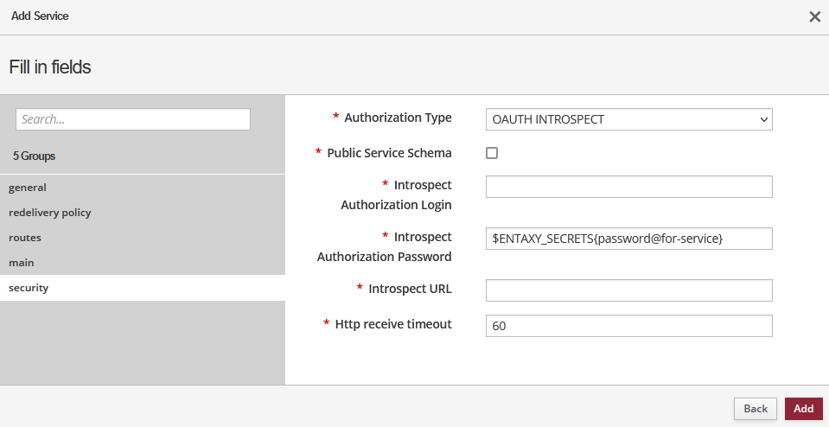Image resolution: width=829 pixels, height=427 pixels.
Task: Switch to the redelivery policy group
Action: pyautogui.click(x=50, y=213)
